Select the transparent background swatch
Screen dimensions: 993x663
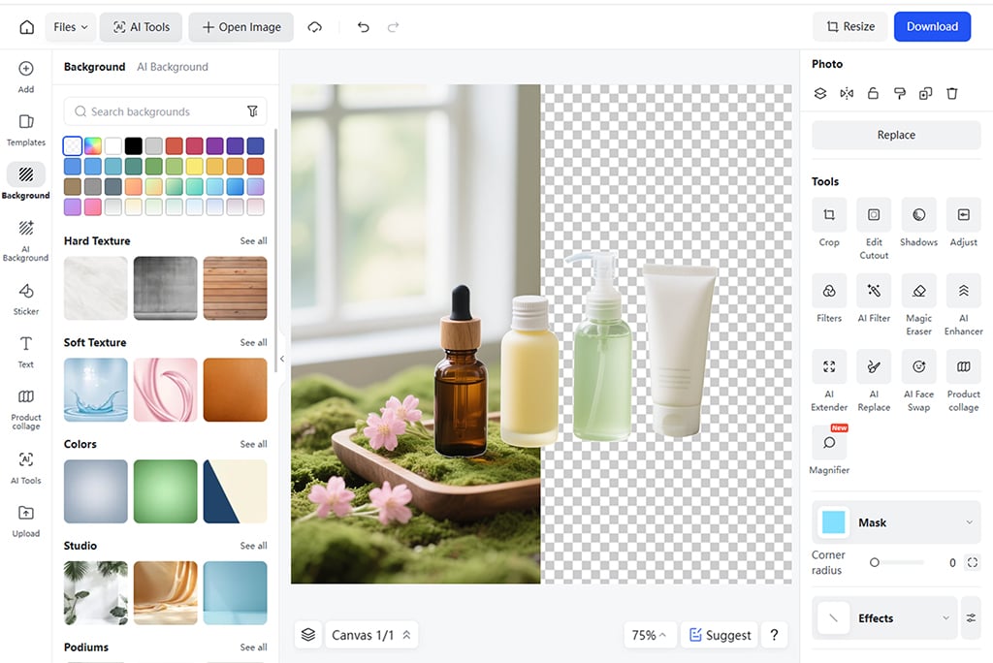coord(72,146)
